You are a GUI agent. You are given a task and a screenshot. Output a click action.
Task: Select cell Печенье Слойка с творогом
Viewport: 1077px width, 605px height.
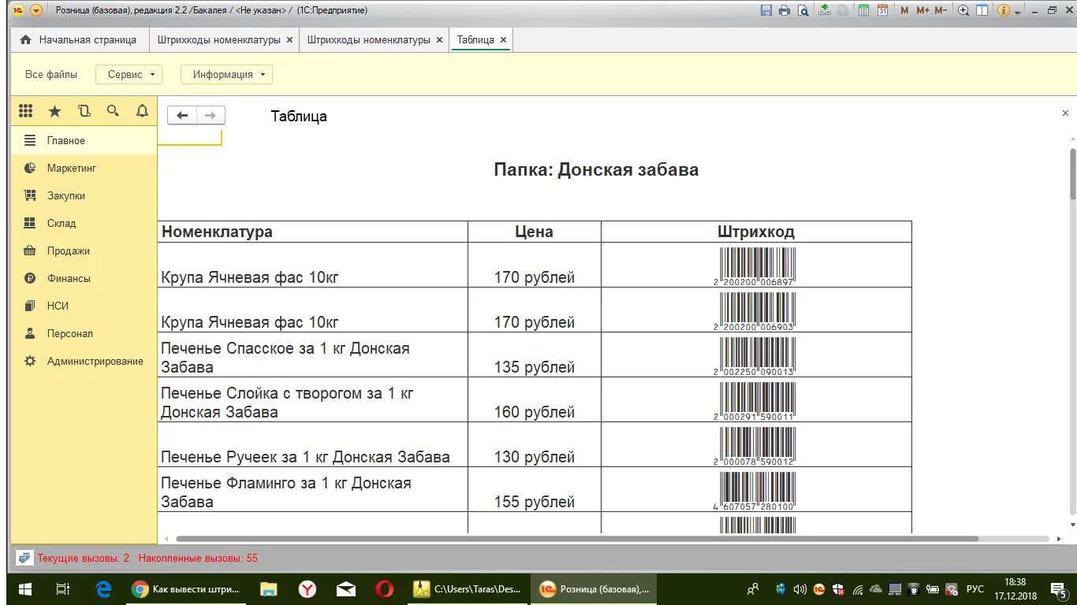point(312,399)
